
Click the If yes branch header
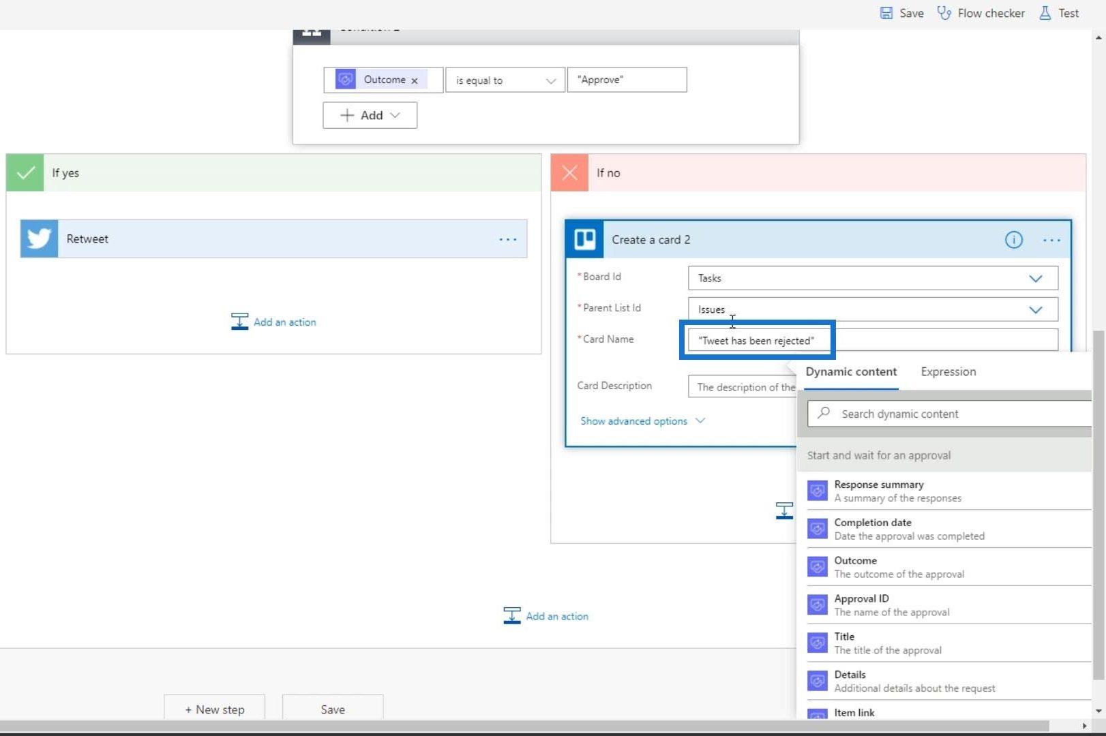tap(273, 172)
